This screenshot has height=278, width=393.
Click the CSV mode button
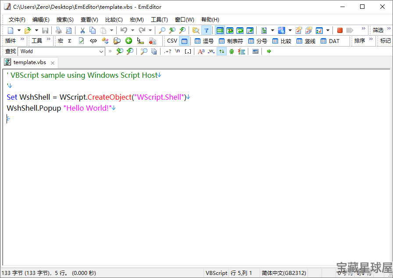point(172,41)
